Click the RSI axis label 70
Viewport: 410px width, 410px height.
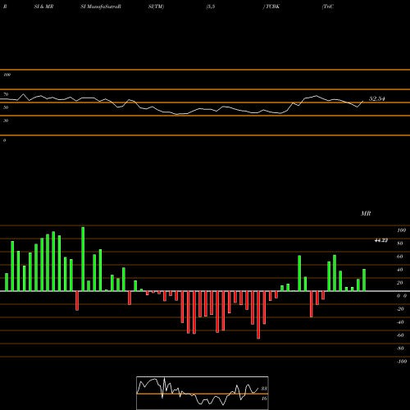[6, 94]
